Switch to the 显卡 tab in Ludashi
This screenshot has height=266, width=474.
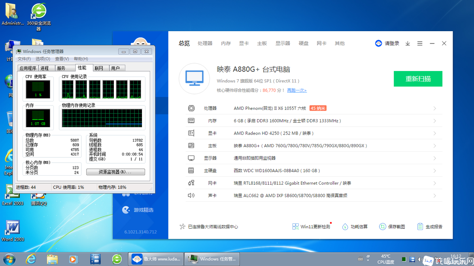point(244,43)
